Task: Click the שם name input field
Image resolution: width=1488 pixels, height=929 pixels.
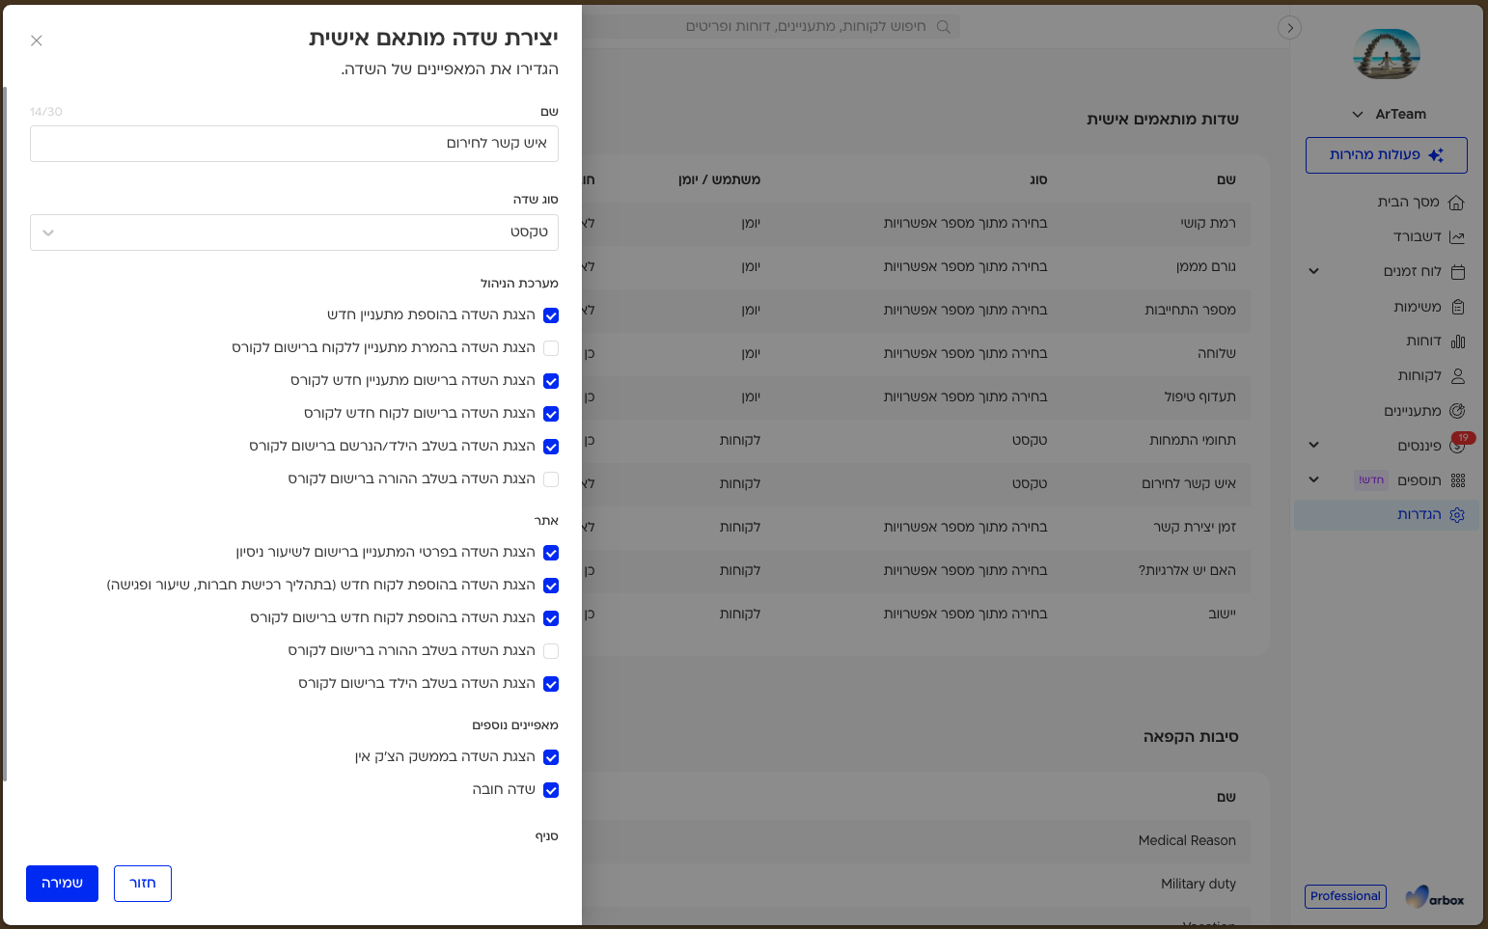Action: click(x=294, y=144)
